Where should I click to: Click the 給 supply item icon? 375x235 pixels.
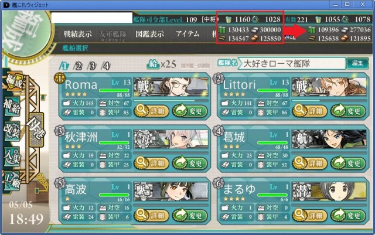pos(153,64)
